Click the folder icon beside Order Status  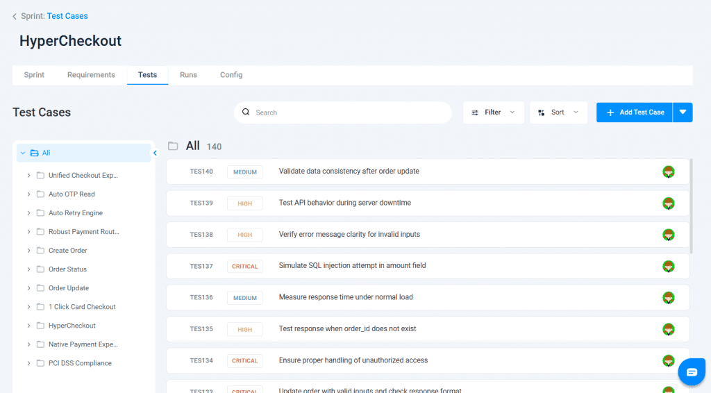40,269
